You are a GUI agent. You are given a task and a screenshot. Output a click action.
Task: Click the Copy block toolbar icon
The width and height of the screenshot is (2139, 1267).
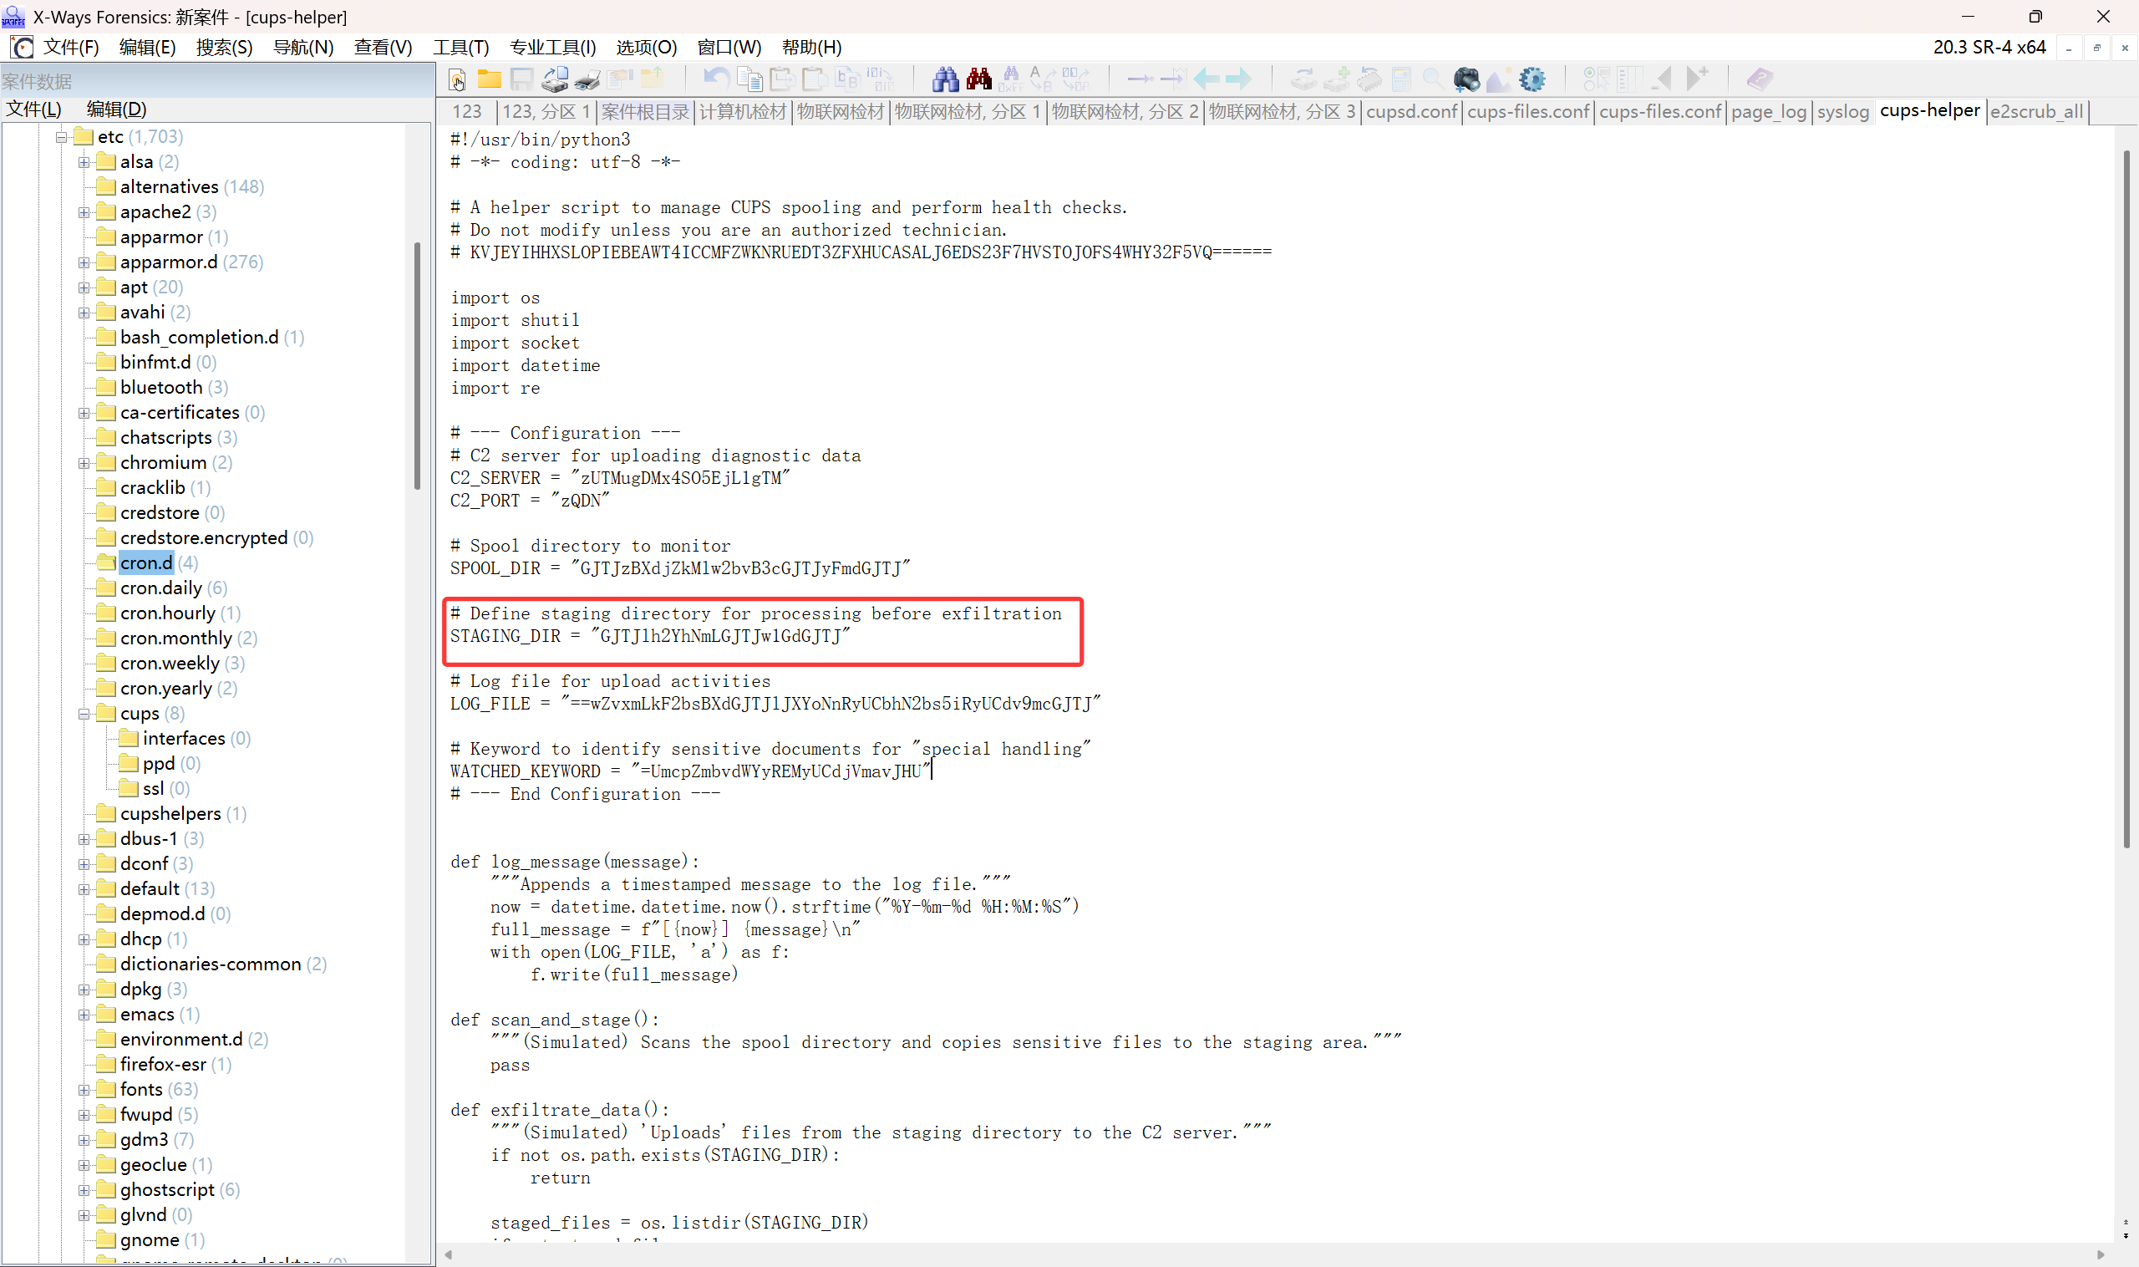point(749,79)
